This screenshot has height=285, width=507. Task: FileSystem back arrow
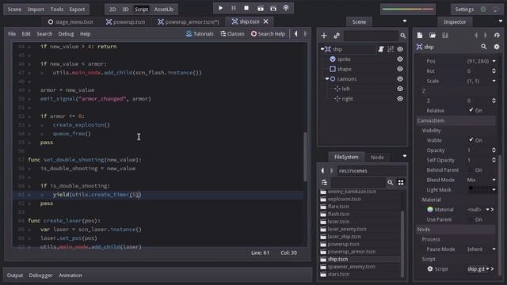tap(322, 171)
